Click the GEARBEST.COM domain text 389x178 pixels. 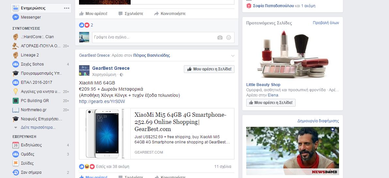(x=149, y=152)
